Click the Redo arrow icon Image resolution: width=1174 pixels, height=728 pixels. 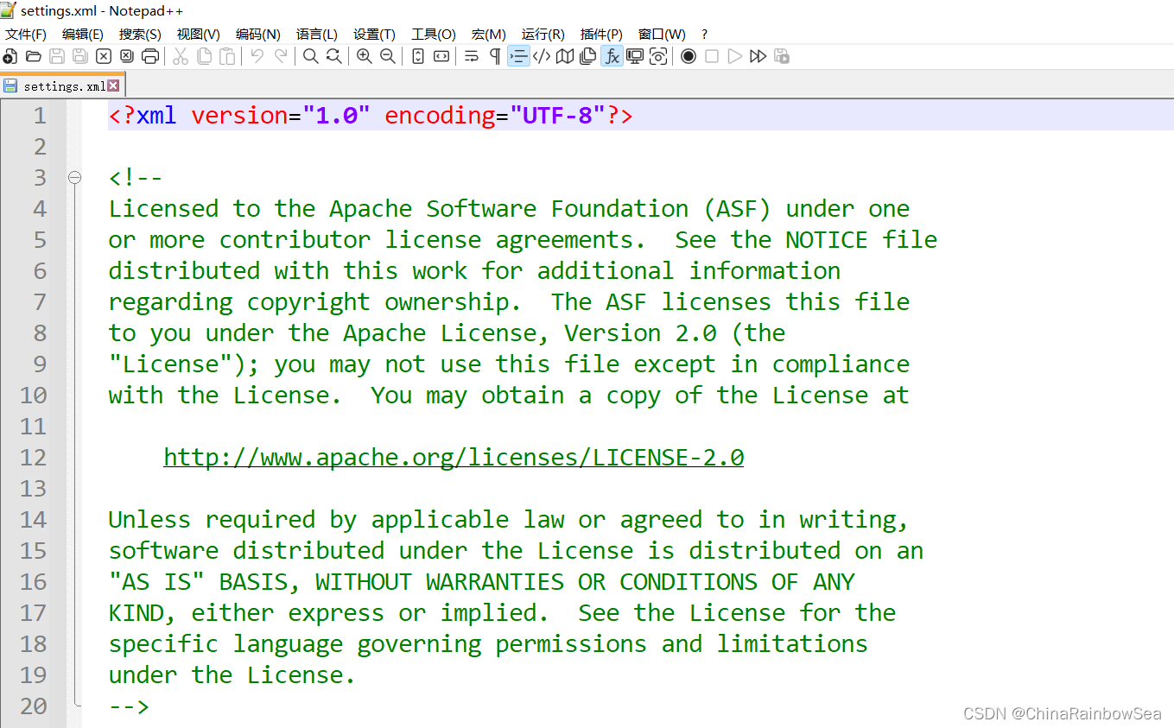click(x=281, y=56)
